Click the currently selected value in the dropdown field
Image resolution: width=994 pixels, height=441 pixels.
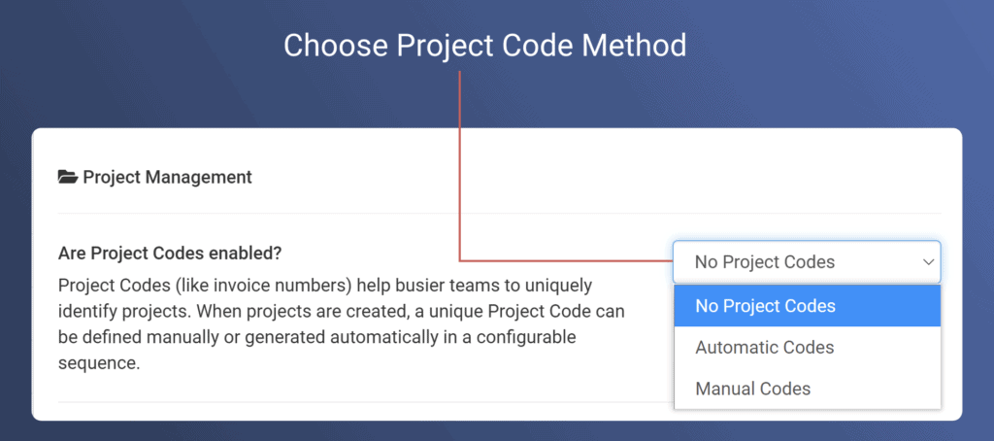click(764, 262)
